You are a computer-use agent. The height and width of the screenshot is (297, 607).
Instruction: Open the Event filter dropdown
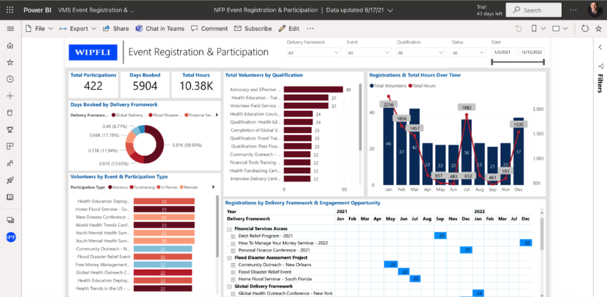369,53
